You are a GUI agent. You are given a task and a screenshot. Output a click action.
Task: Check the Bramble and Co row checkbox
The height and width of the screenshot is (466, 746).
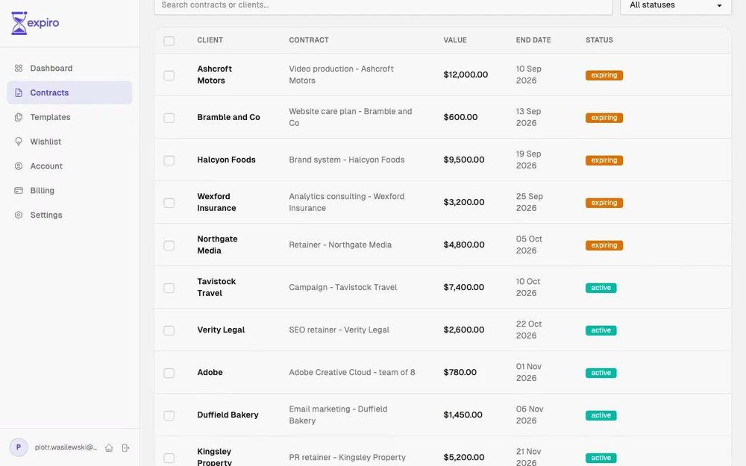pyautogui.click(x=169, y=118)
